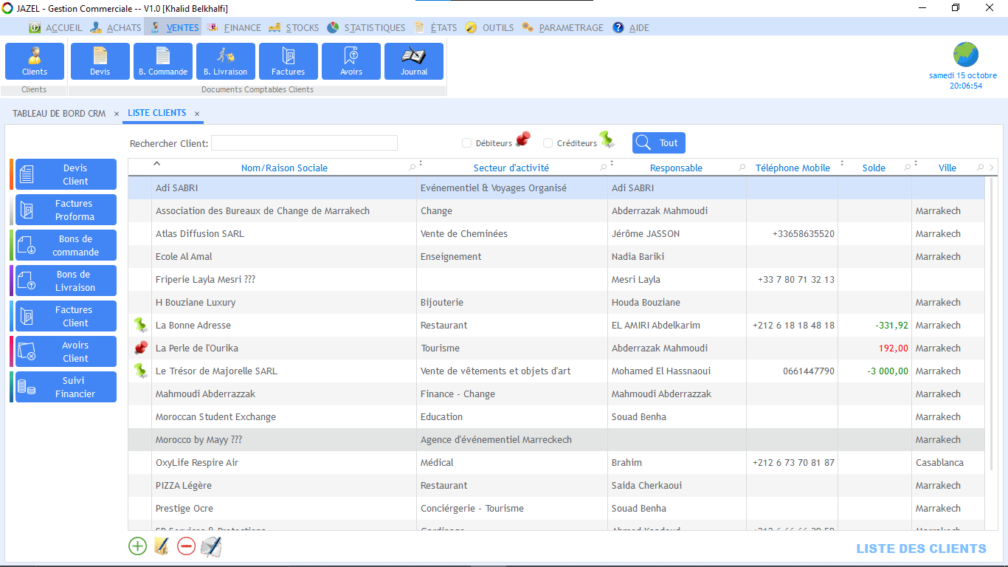
Task: Click the Rechercher Client input field
Action: (304, 143)
